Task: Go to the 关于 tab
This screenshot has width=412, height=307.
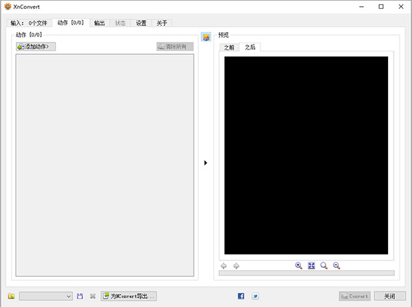Action: (162, 23)
